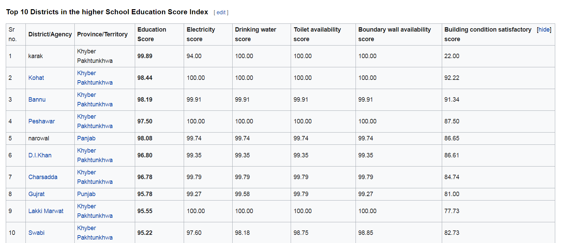Open Khyber Pakhtunkhwa link in Bannu row
The width and height of the screenshot is (562, 243).
pos(95,100)
